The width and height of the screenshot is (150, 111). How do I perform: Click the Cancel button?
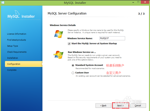click(x=138, y=106)
